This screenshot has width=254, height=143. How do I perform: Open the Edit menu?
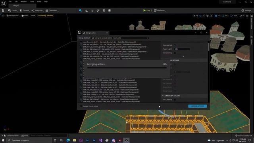pos(16,2)
